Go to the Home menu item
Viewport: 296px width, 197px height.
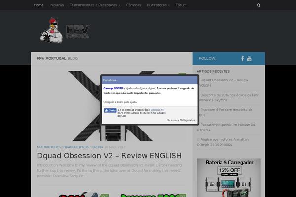point(38,5)
